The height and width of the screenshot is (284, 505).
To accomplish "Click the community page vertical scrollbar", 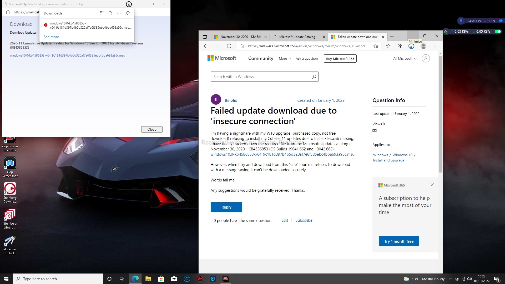I will (x=441, y=114).
